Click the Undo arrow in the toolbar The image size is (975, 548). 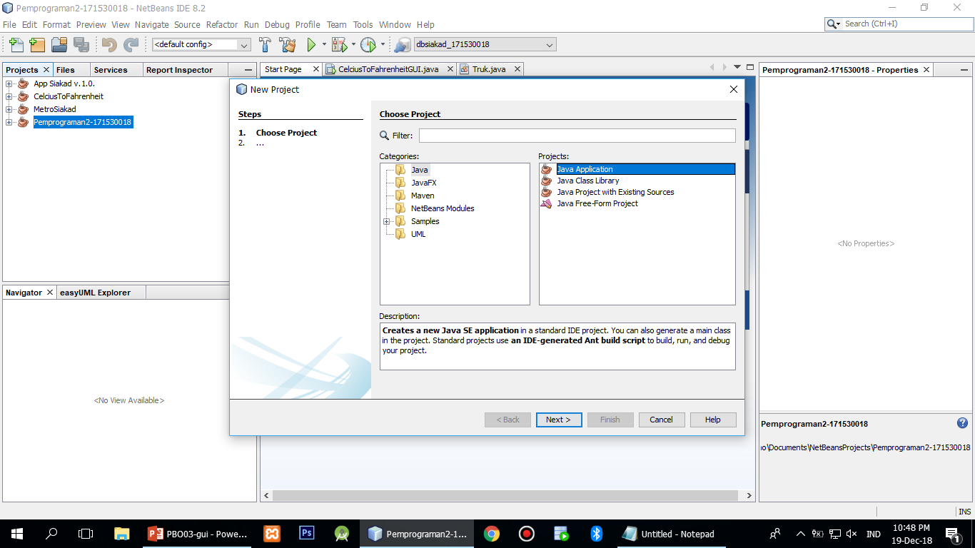coord(109,44)
